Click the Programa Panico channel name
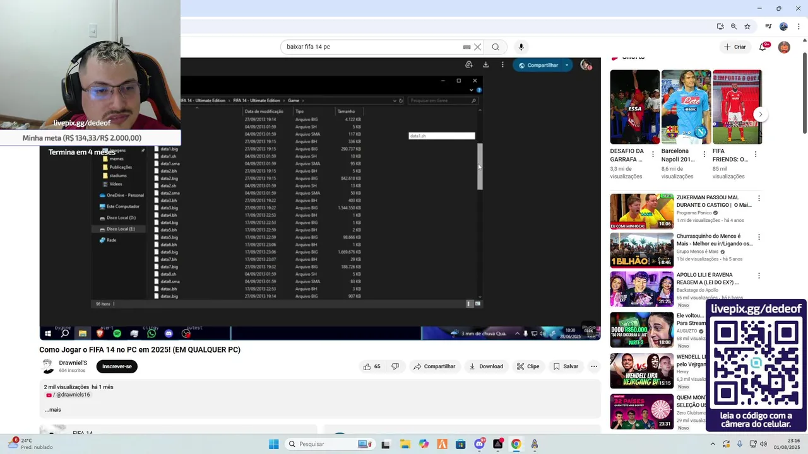Screen dimensions: 808x454 pos(694,213)
